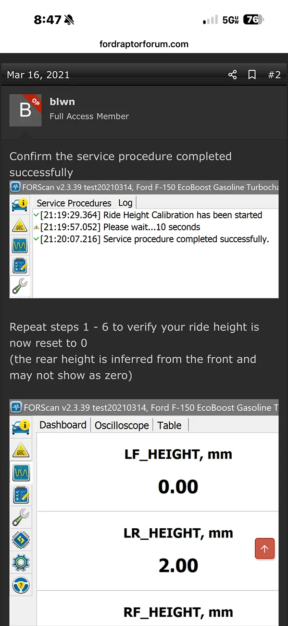Click wrench service icon in second FORScan screenshot
This screenshot has height=626, width=288.
point(21,517)
